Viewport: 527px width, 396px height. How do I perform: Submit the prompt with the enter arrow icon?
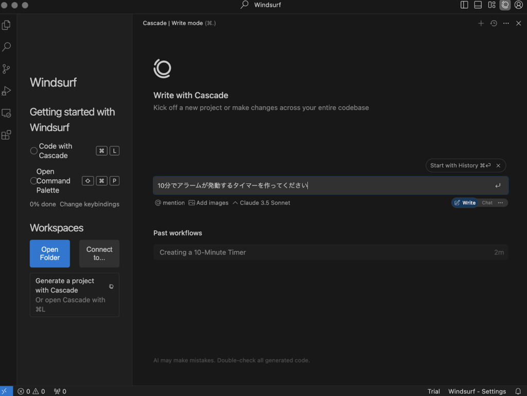coord(498,185)
